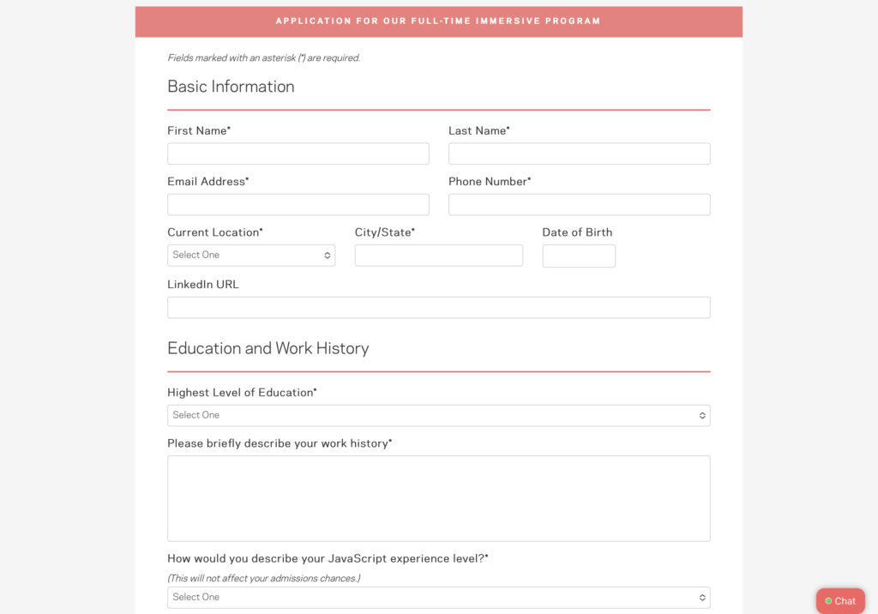
Task: Click the work history text area
Action: (438, 498)
